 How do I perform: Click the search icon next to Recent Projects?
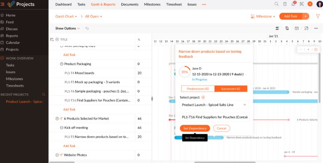pos(44,95)
